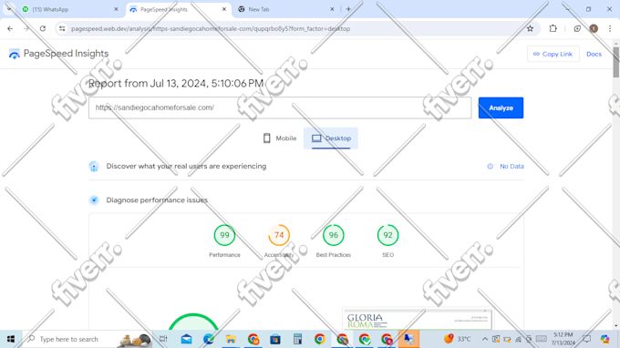The width and height of the screenshot is (620, 348).
Task: Click the taskbar search box
Action: click(88, 339)
